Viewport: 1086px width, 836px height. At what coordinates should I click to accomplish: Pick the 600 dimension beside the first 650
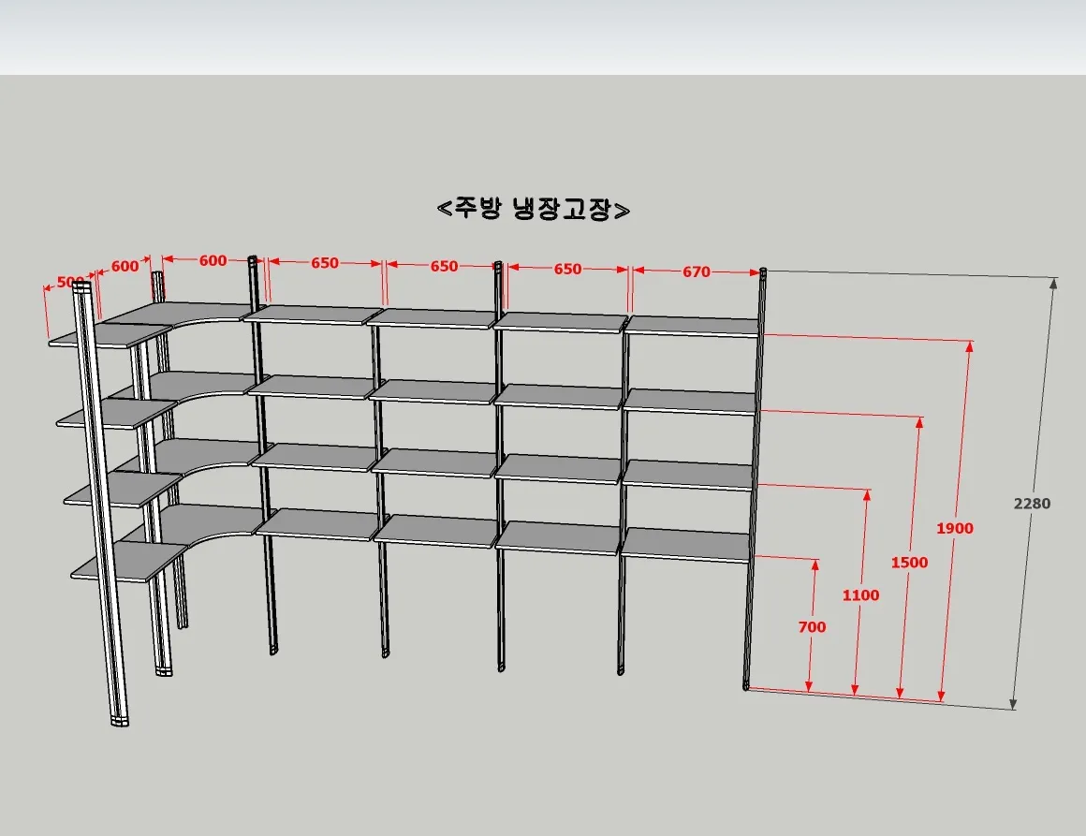click(x=213, y=260)
